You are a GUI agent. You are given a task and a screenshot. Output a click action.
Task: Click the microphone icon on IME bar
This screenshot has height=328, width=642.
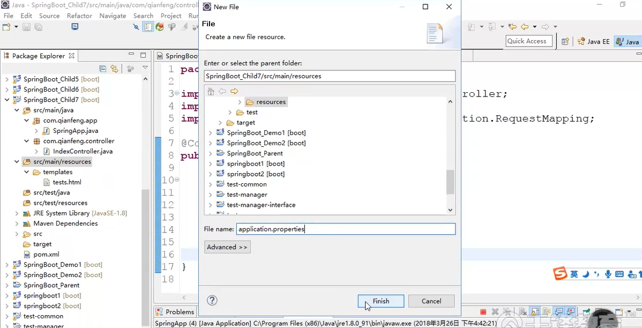click(608, 274)
